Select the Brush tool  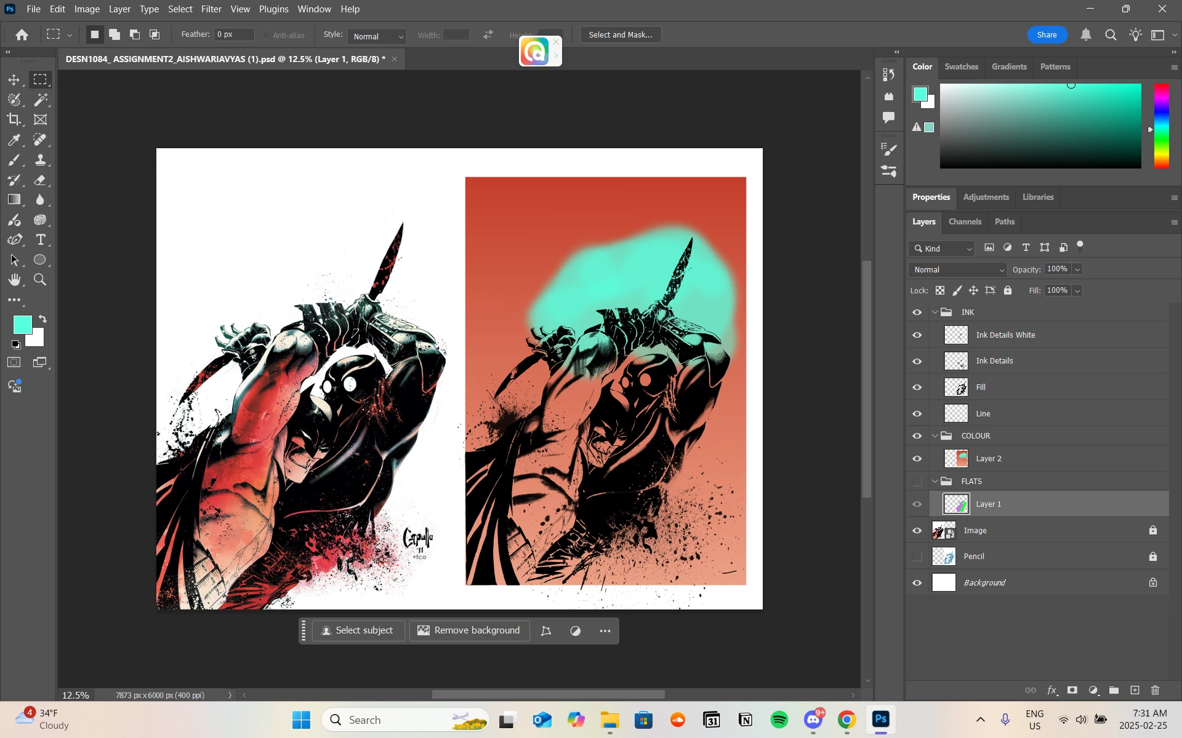(x=14, y=161)
